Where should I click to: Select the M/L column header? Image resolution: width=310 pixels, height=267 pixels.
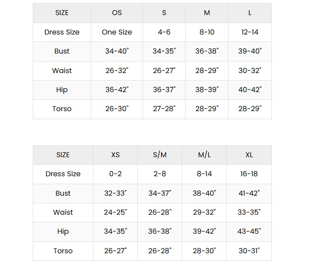click(204, 155)
